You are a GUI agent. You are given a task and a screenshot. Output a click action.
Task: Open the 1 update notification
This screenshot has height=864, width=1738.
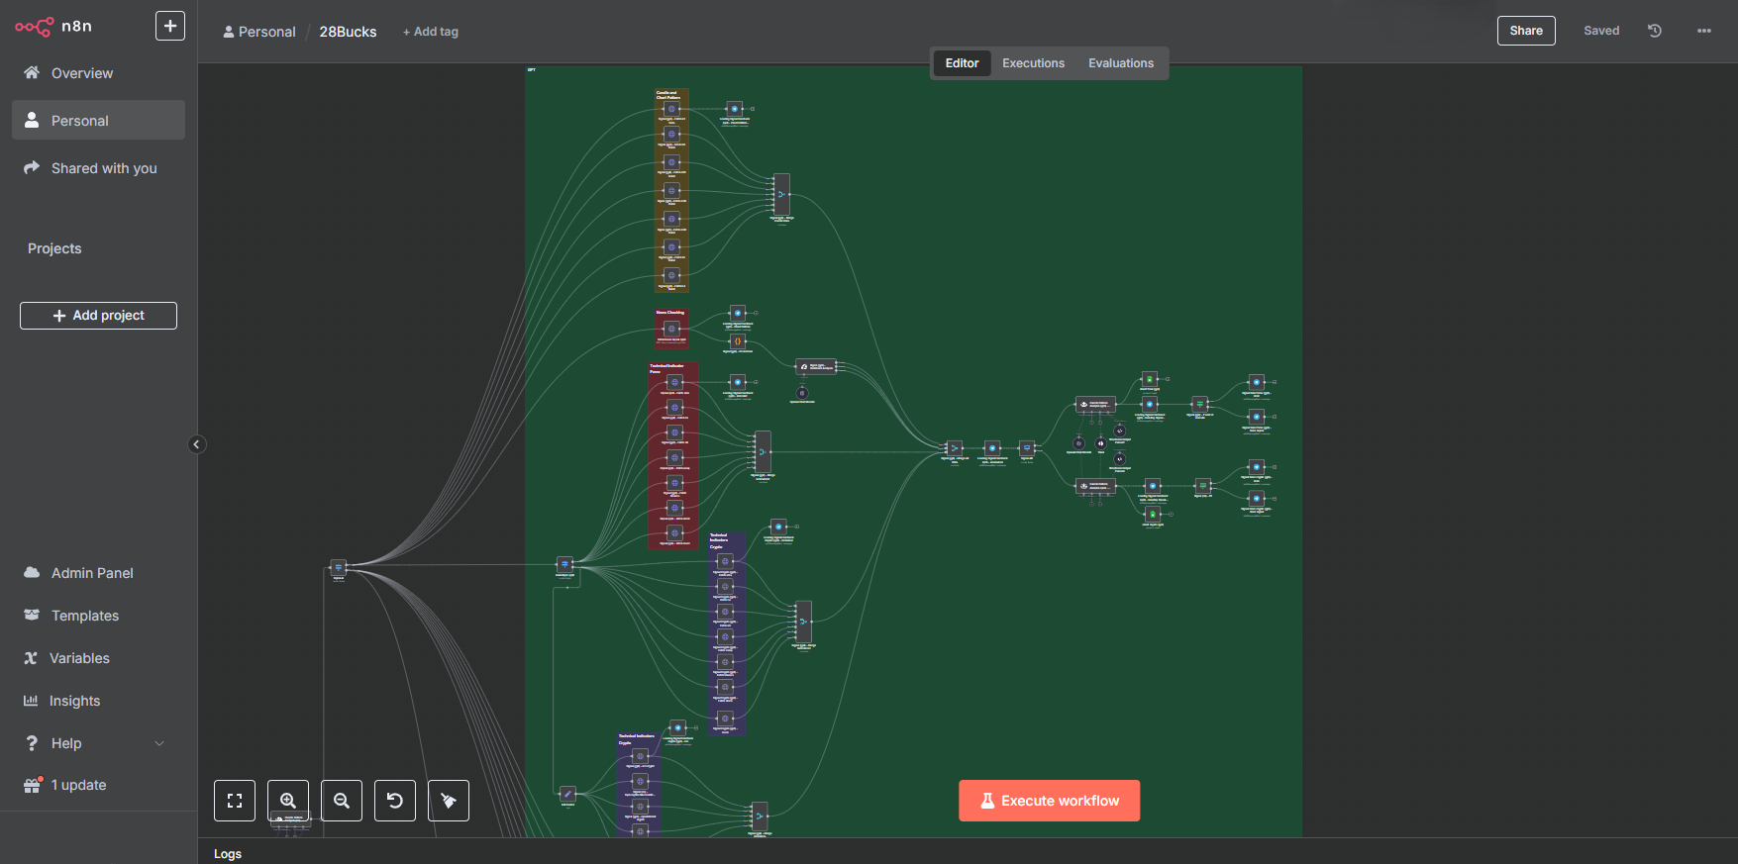(78, 785)
